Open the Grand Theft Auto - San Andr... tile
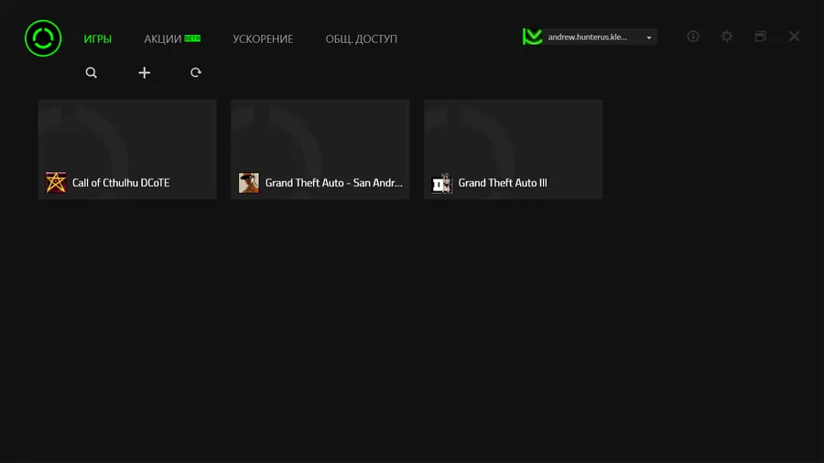 (320, 150)
